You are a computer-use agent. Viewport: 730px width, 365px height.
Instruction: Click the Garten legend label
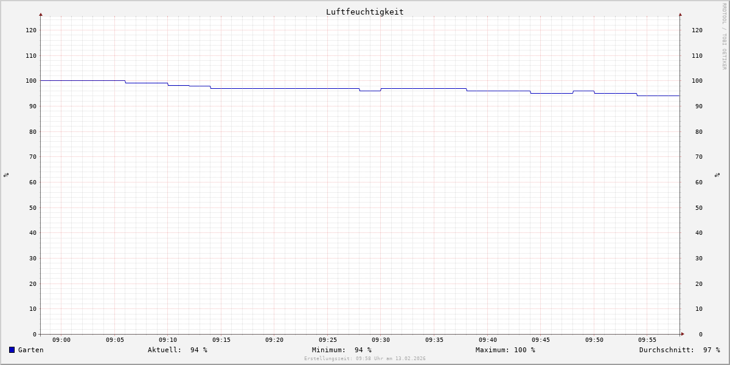click(31, 350)
